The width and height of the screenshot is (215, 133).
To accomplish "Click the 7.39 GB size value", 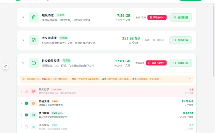I will [x=124, y=16].
